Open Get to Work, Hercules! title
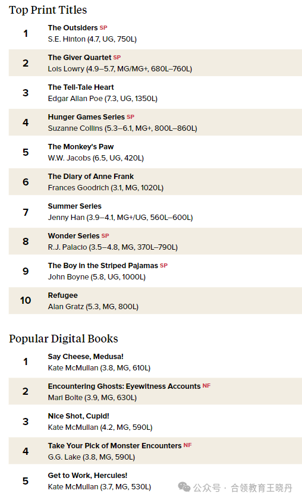Image resolution: width=302 pixels, height=500 pixels. tap(87, 476)
